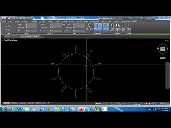Select the Array contextual ribbon tab
The image size is (171, 128).
click(x=134, y=21)
